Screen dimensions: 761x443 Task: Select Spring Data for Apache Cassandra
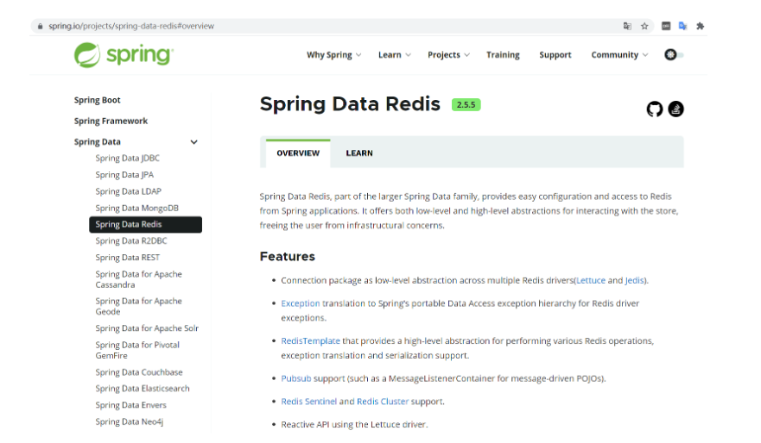(139, 279)
